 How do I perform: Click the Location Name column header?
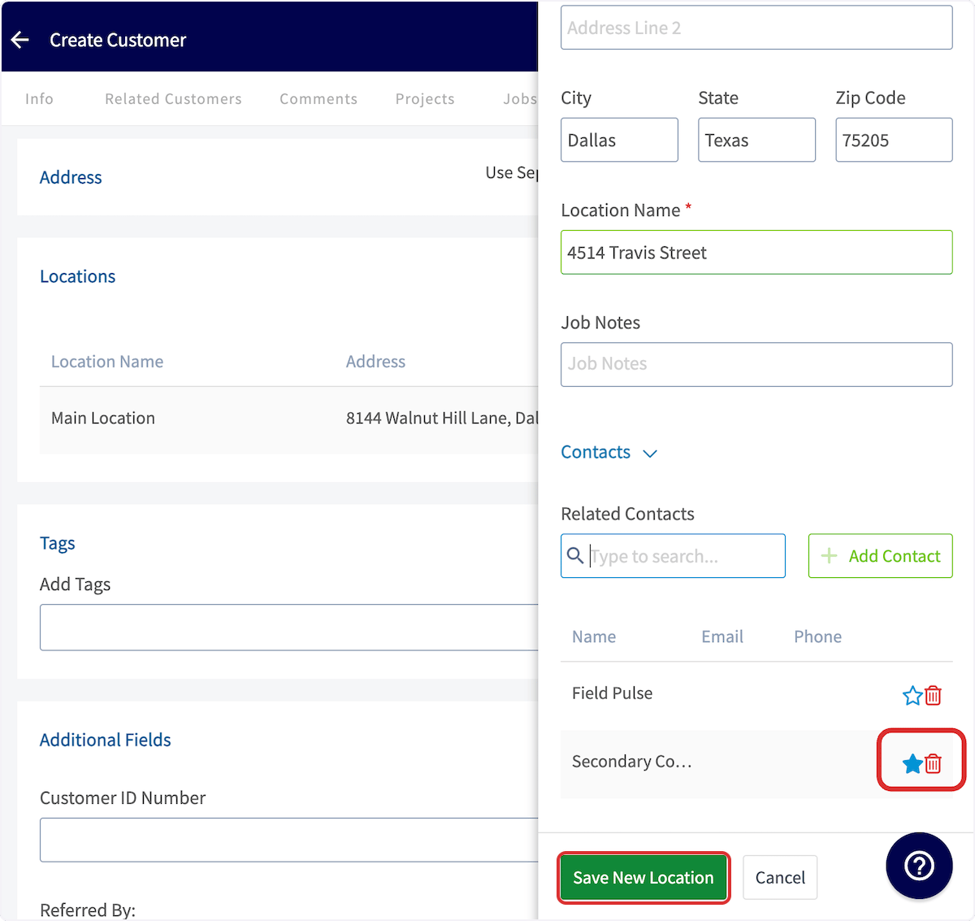107,362
